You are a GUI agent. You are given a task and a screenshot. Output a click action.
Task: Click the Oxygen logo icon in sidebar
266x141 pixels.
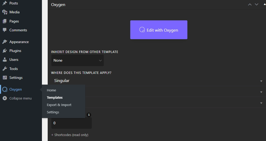[5, 90]
